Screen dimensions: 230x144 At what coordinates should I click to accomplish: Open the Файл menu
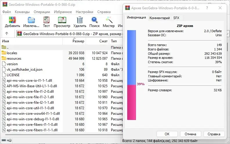point(6,12)
